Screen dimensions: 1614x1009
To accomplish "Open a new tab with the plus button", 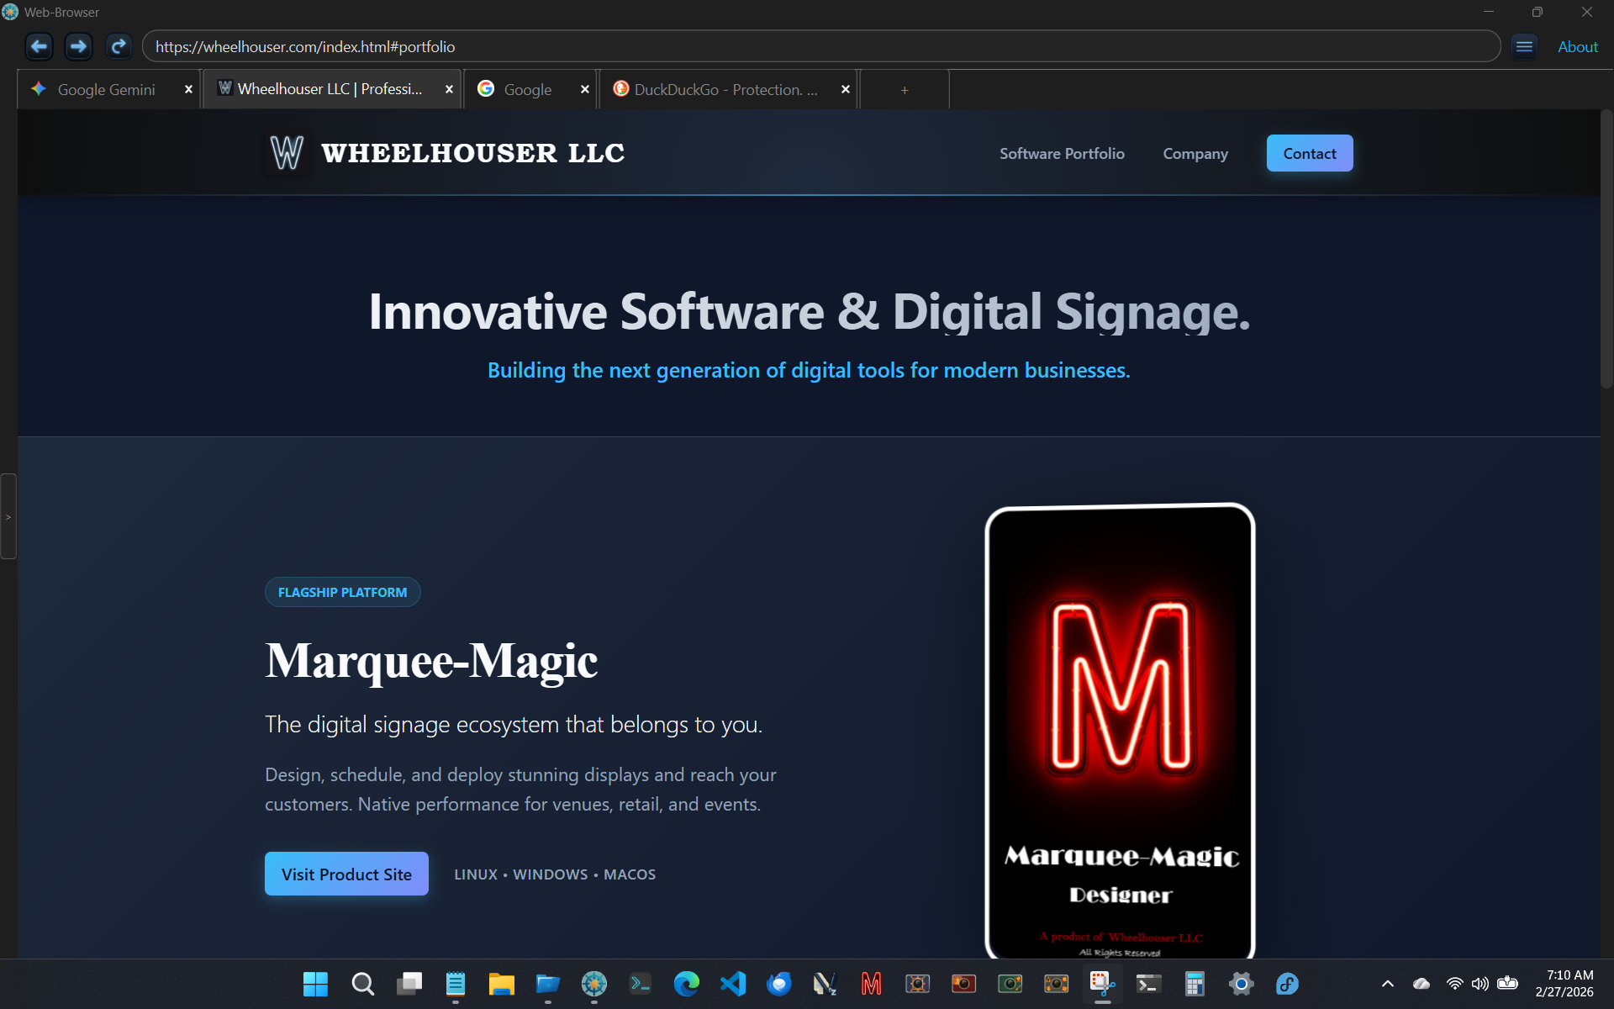I will (x=905, y=90).
